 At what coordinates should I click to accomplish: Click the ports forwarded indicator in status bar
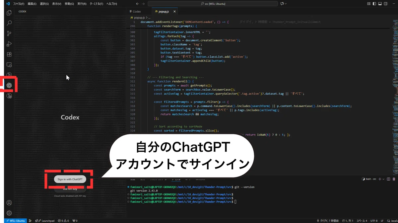(x=75, y=221)
